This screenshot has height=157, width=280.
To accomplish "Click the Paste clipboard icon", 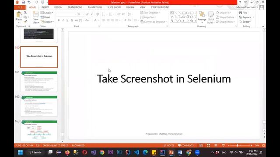I will (x=19, y=14).
